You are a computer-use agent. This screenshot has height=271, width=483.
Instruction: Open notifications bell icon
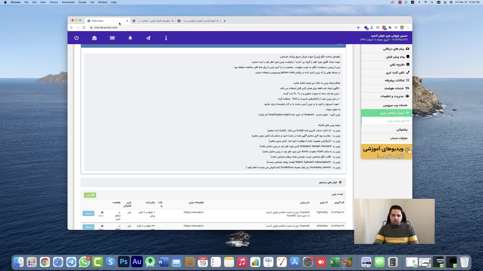coord(130,38)
